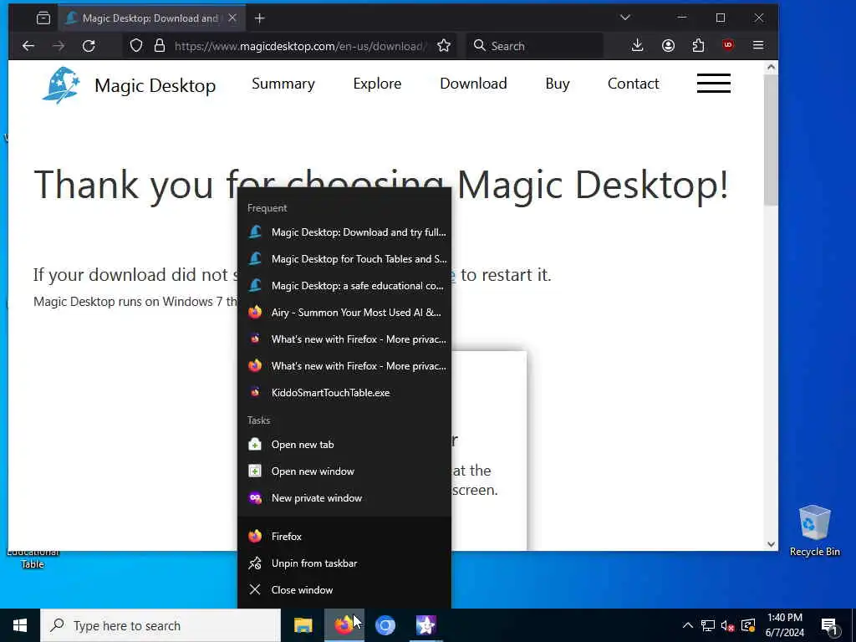
Task: Click the page vertical scrollbar thumb
Action: [770, 140]
